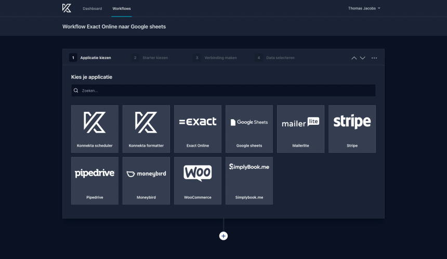
Task: Select step 1 Applicatie kiezen
Action: (x=90, y=57)
